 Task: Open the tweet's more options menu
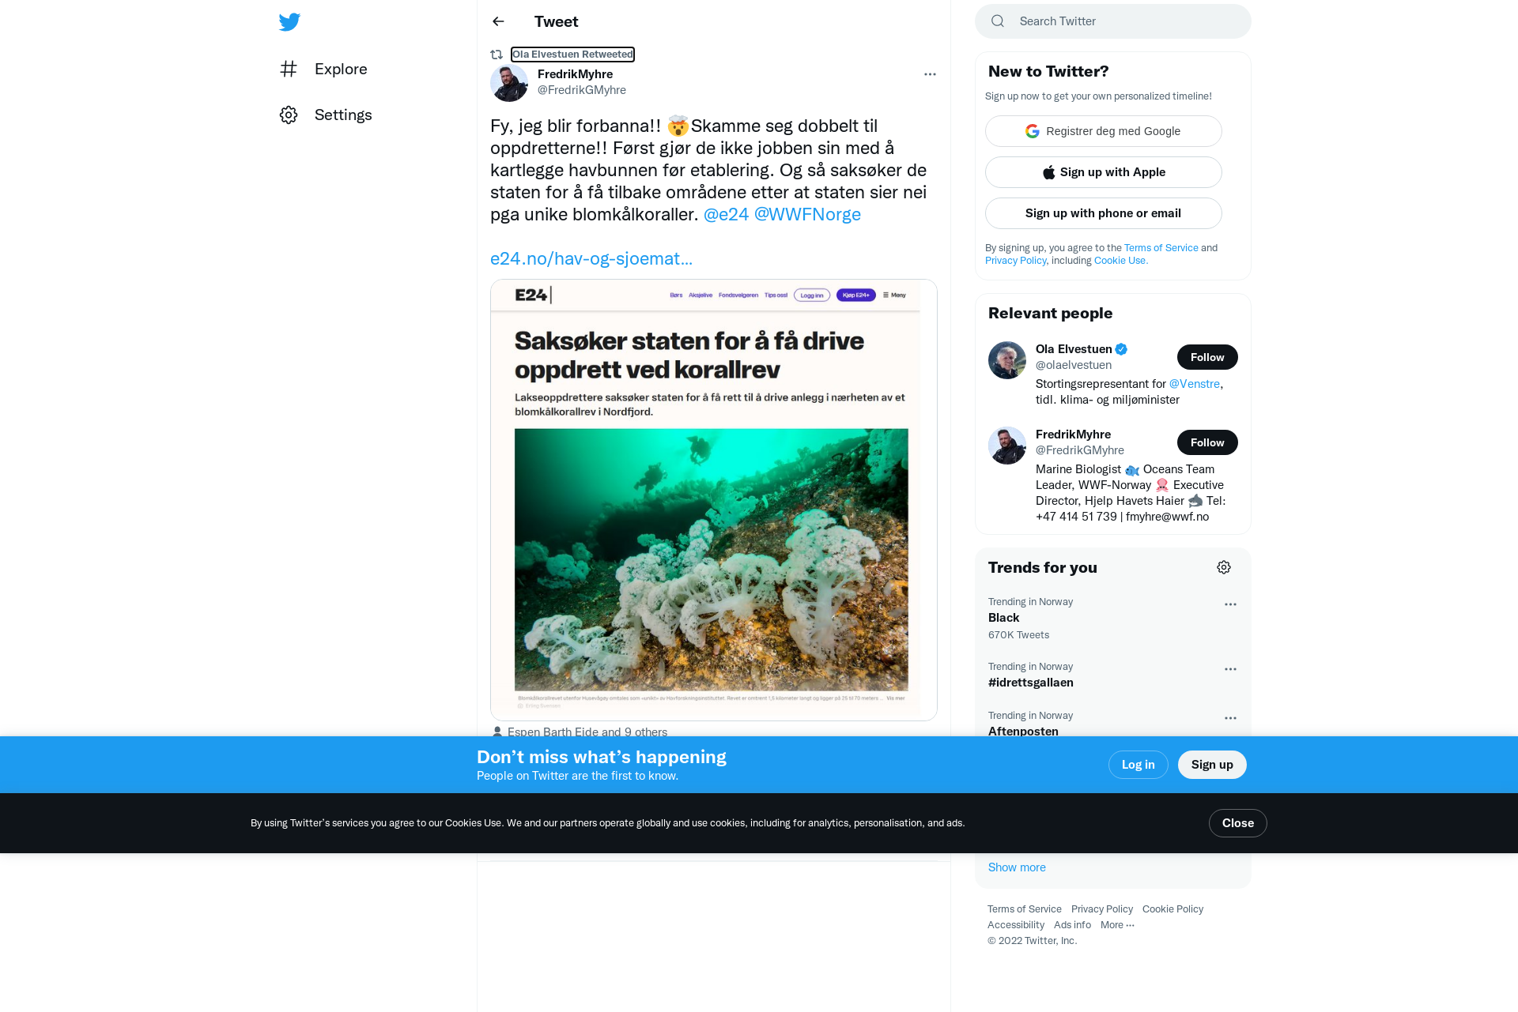(x=930, y=74)
